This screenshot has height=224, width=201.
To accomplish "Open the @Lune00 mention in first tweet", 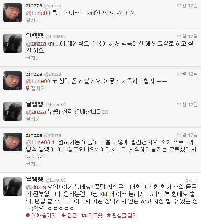I will click(38, 13).
